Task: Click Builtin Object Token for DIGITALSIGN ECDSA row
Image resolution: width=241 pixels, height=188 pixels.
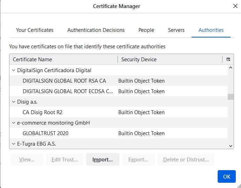Action: pos(141,91)
